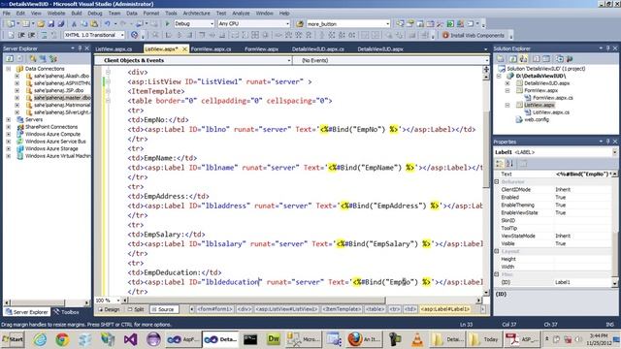The width and height of the screenshot is (621, 349).
Task: Click the Open File folder icon
Action: coord(41,24)
